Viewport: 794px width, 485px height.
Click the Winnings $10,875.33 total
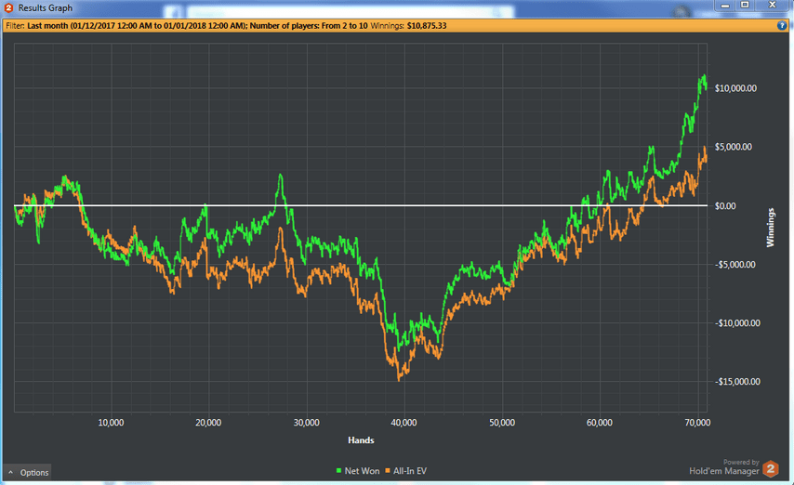click(x=408, y=25)
